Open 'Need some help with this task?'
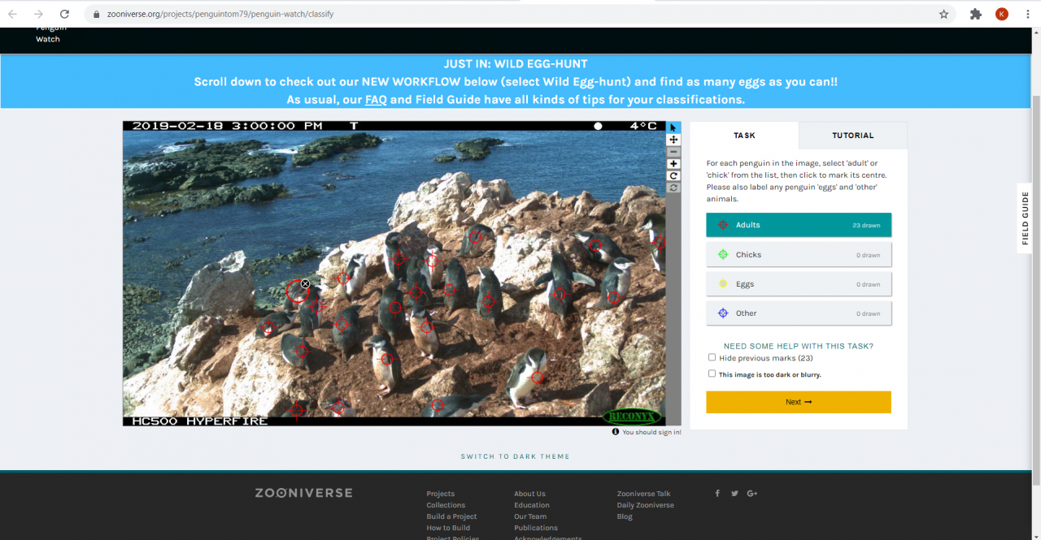Screen dimensions: 1041x540 tap(799, 346)
